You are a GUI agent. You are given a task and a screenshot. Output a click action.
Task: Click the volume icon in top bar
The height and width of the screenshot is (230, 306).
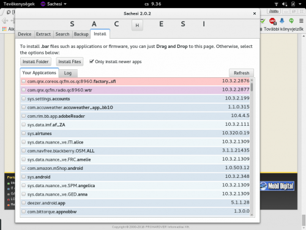285,4
